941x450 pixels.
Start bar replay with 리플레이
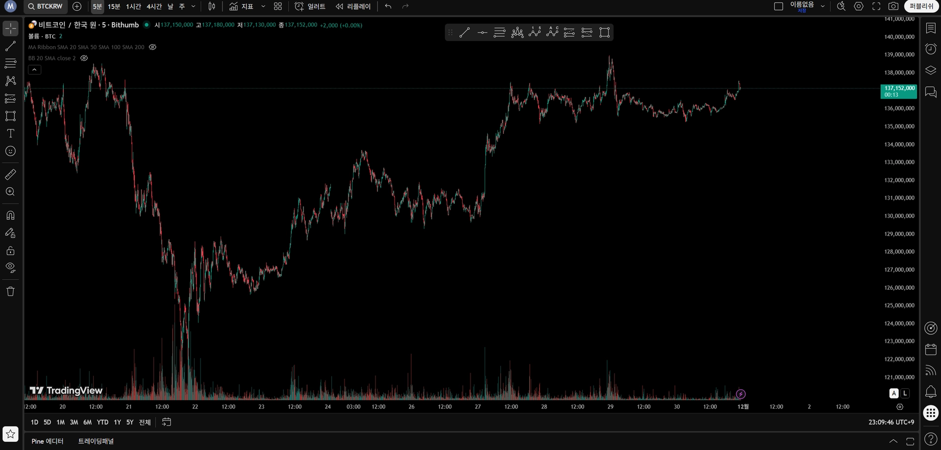(x=353, y=6)
